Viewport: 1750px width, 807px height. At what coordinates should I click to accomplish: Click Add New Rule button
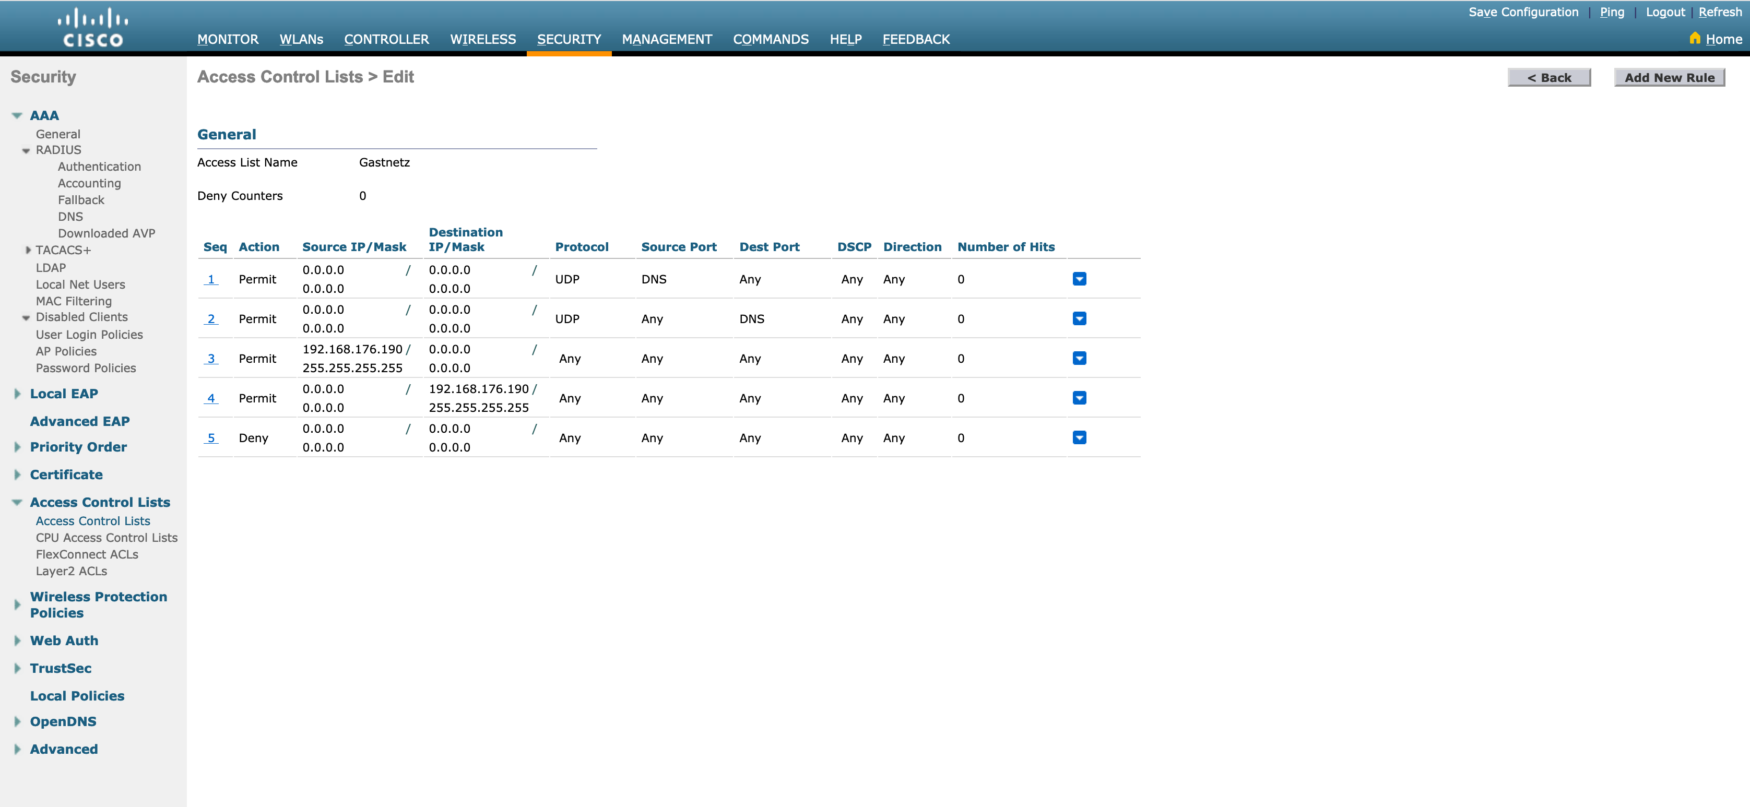1669,77
